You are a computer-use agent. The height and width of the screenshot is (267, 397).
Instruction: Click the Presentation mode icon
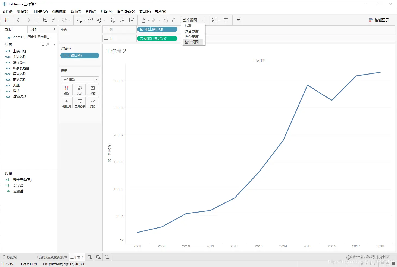[x=226, y=20]
